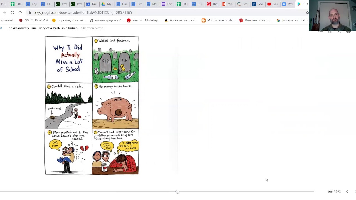
Task: Click the GMTCC bookmark favicon
Action: point(21,20)
